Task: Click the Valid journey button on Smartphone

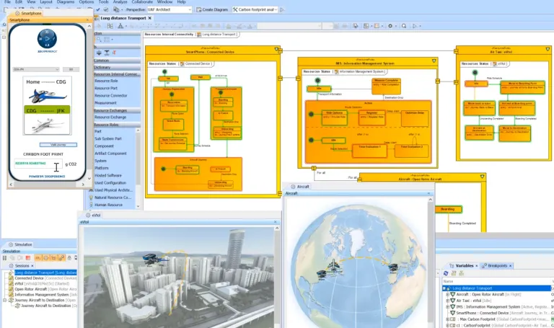Action: click(58, 145)
